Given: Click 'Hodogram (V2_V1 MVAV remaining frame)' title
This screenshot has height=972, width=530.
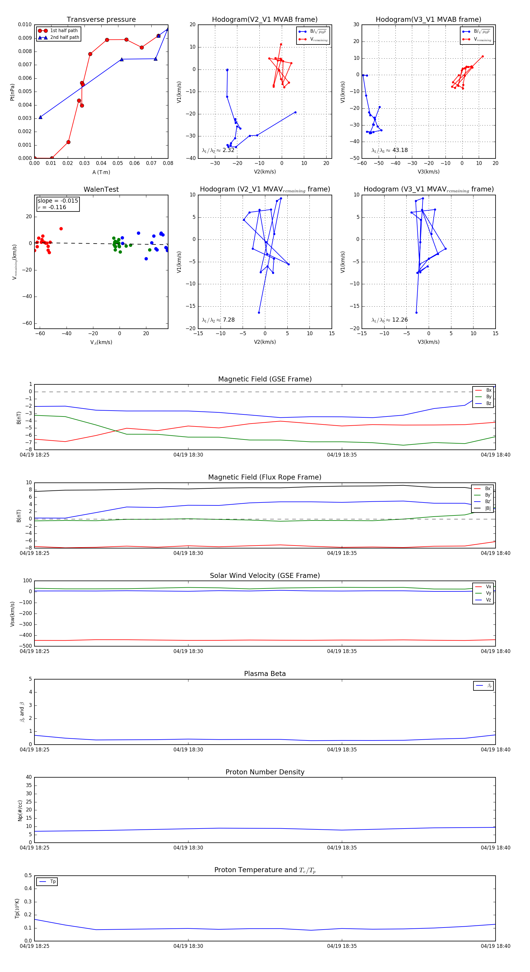Looking at the screenshot, I should tap(265, 189).
